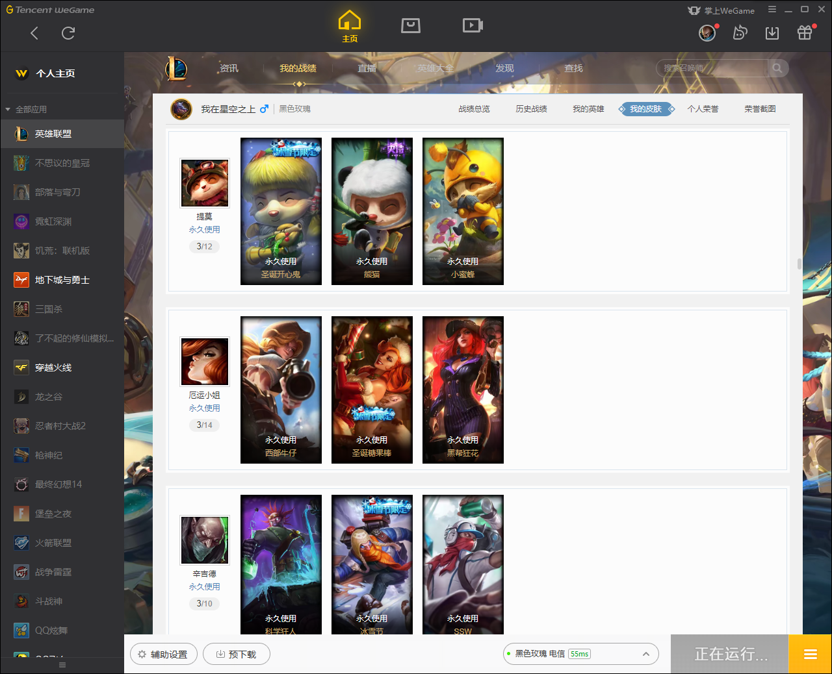Open the 熊猫 skin card
The height and width of the screenshot is (674, 832).
click(372, 211)
